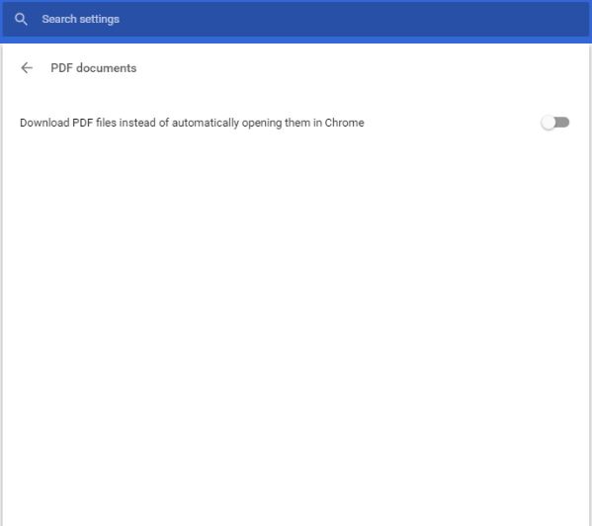Click the words opening them in Chrome
The image size is (592, 526).
302,123
